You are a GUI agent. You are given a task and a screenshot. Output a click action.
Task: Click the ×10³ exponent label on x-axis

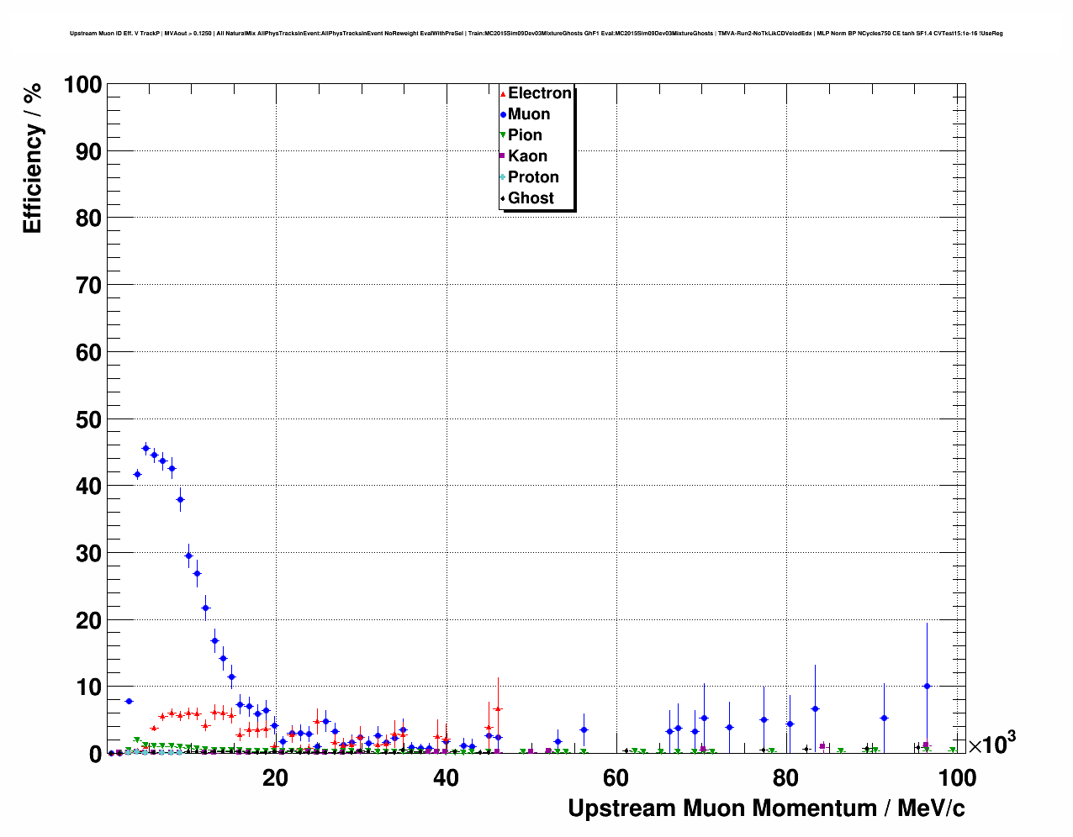pyautogui.click(x=992, y=744)
